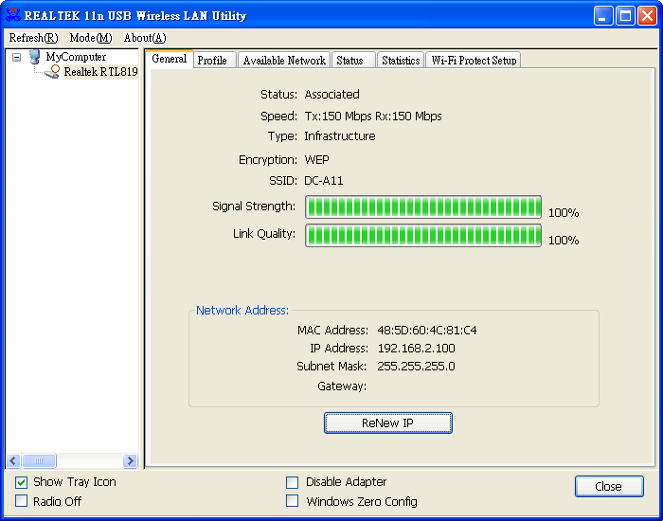Open the Refresh(R) menu
The image size is (663, 521).
coord(33,38)
